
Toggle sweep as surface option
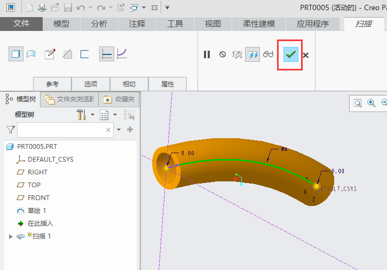point(31,54)
